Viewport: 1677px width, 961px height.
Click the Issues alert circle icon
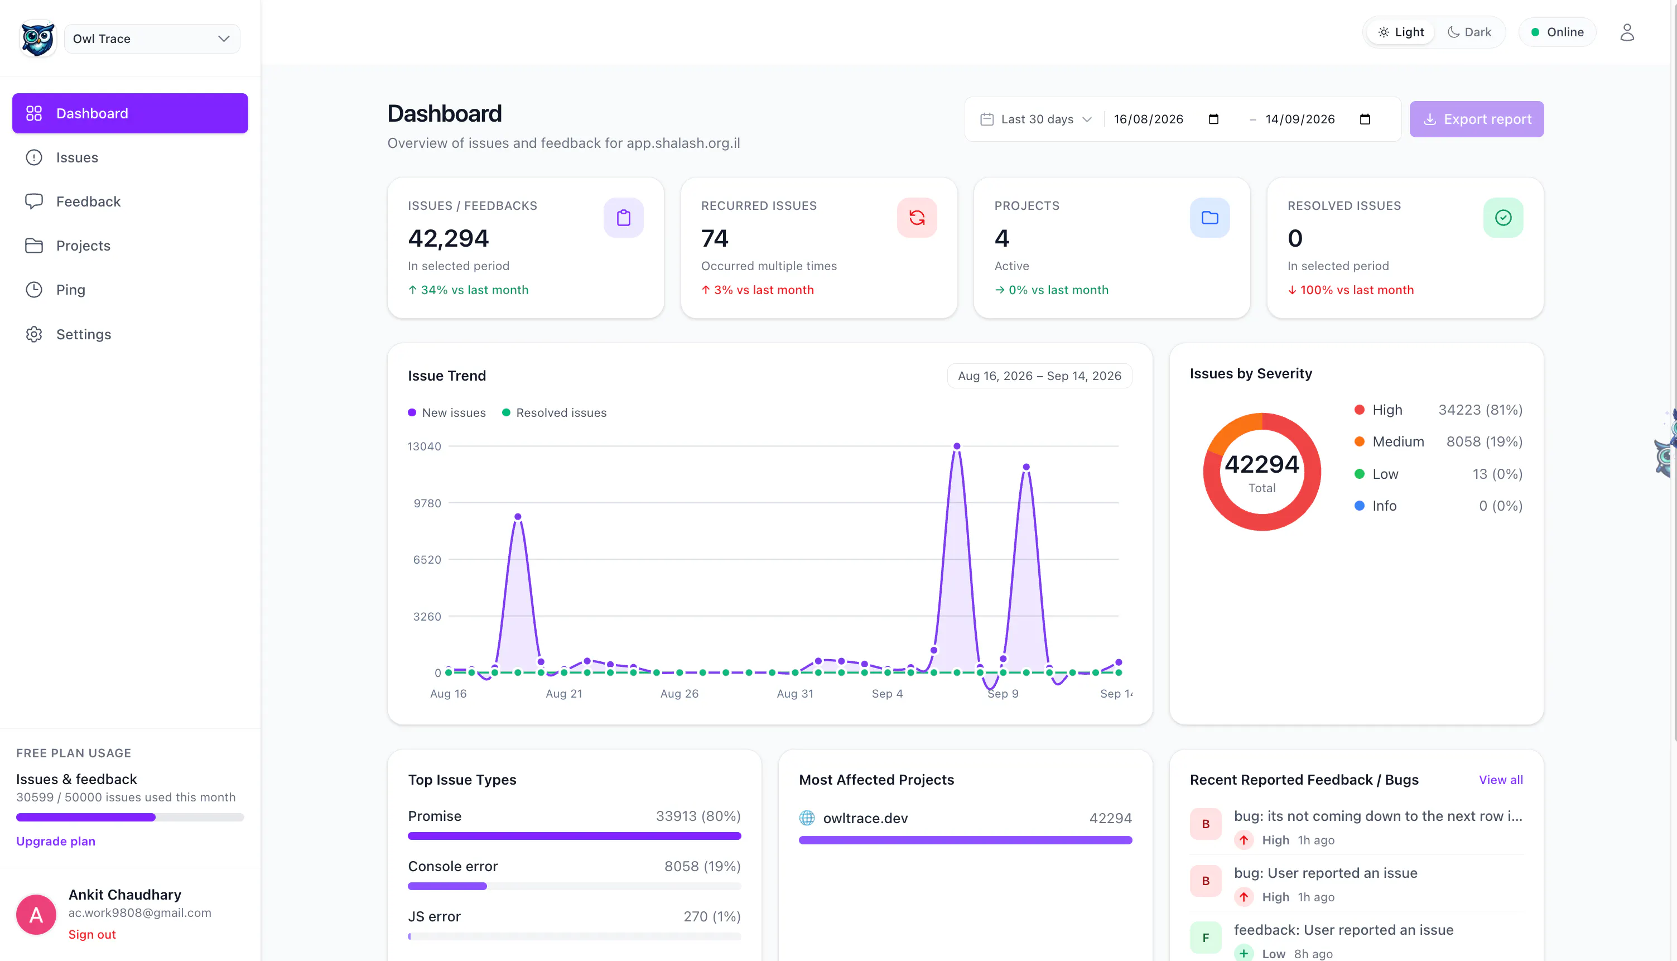pos(33,158)
